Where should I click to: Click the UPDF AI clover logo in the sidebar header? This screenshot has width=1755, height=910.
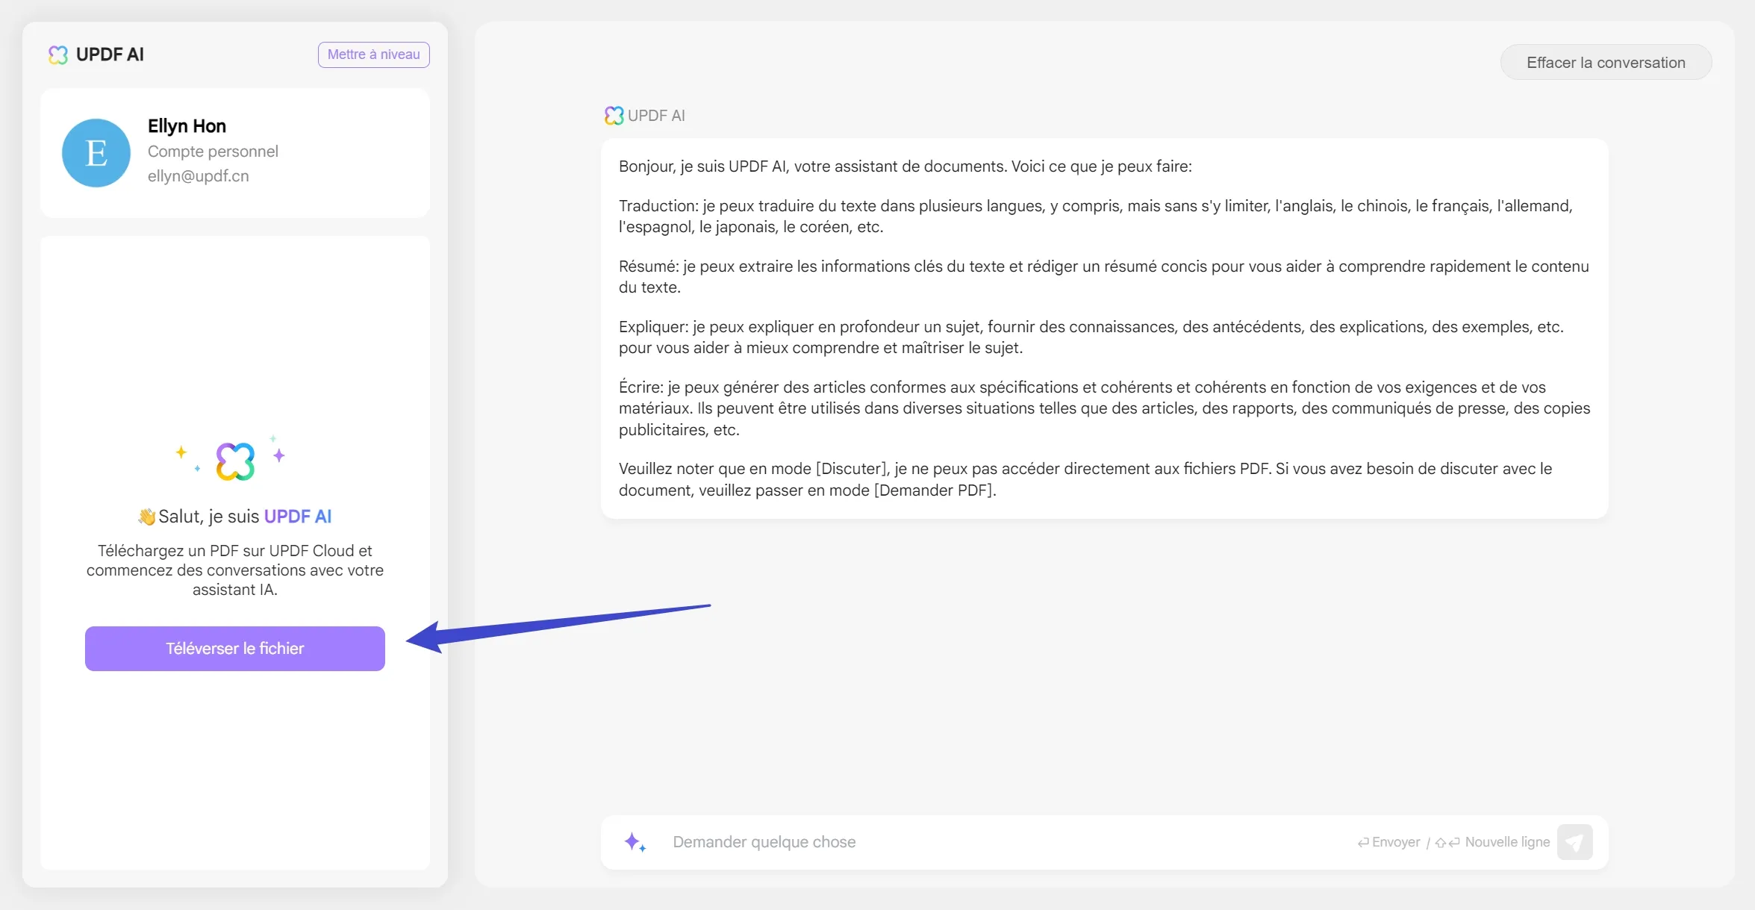point(57,54)
